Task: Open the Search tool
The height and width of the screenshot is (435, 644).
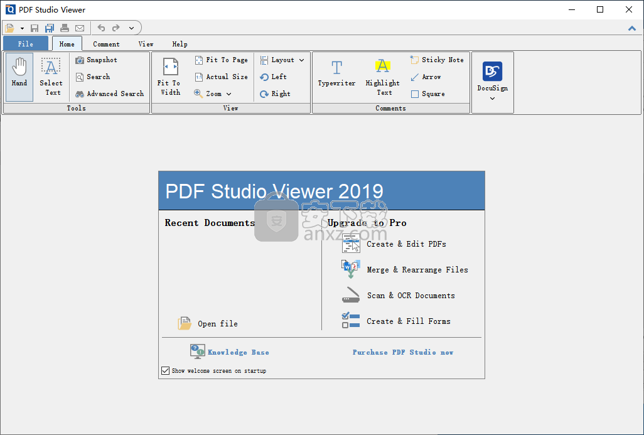Action: tap(93, 77)
